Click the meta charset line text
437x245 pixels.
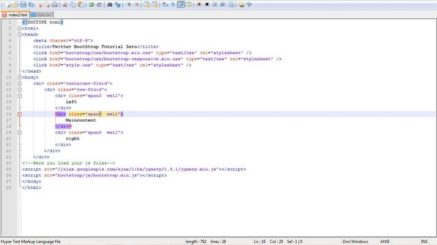(x=63, y=41)
